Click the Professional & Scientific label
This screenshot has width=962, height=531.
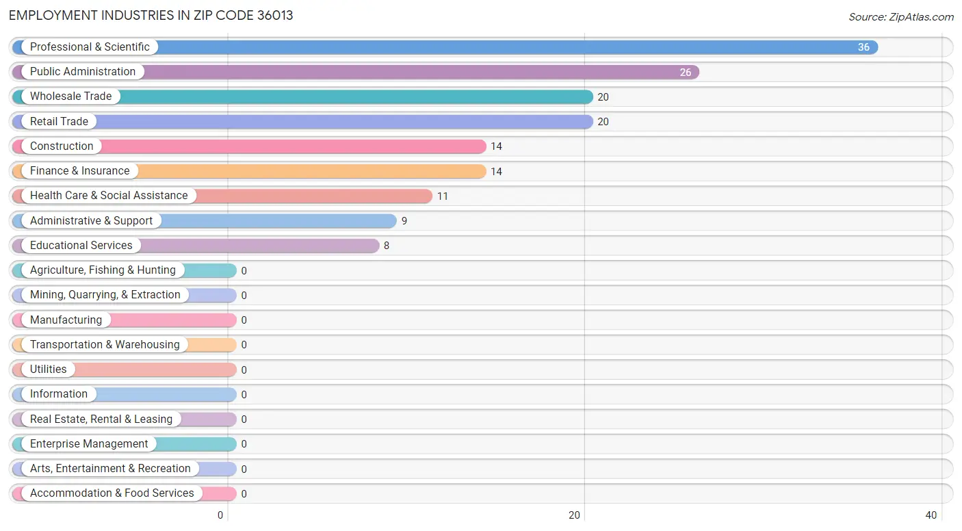90,47
